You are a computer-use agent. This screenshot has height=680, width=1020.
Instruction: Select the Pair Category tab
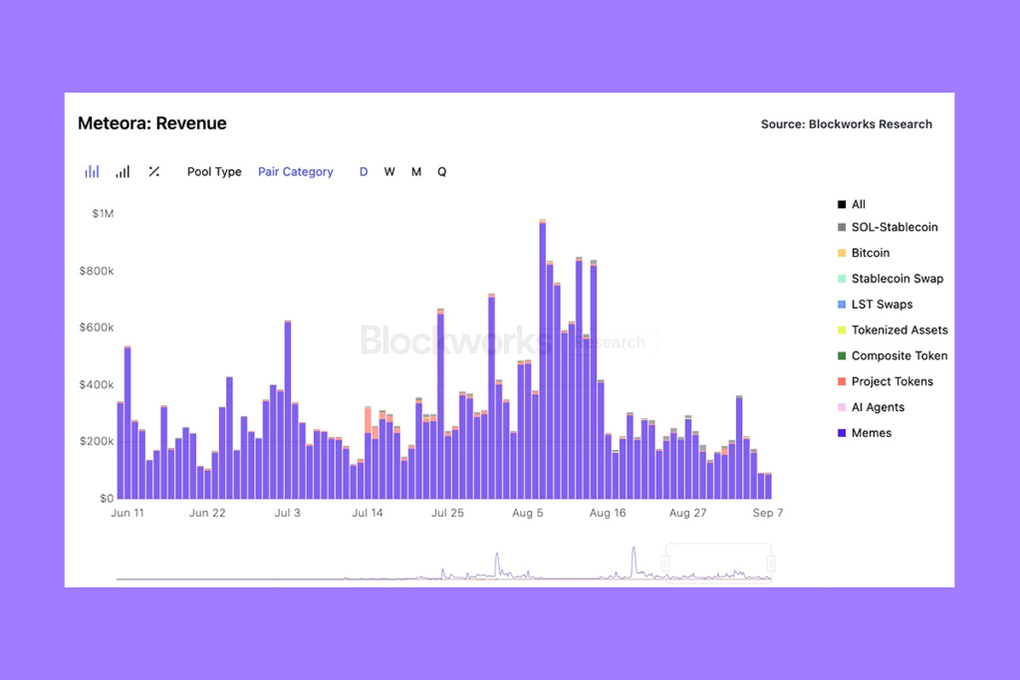[x=295, y=171]
